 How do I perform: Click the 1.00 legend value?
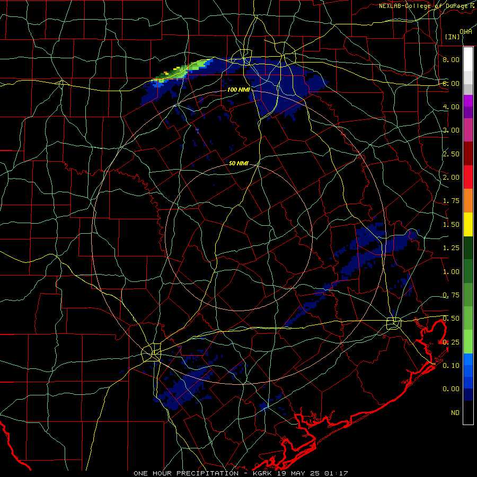click(451, 272)
